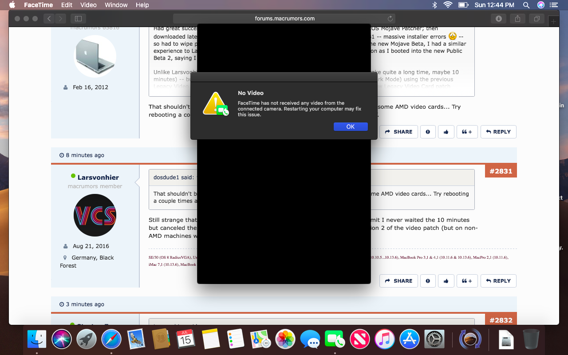568x355 pixels.
Task: Show the Safari tab overview
Action: point(537,19)
